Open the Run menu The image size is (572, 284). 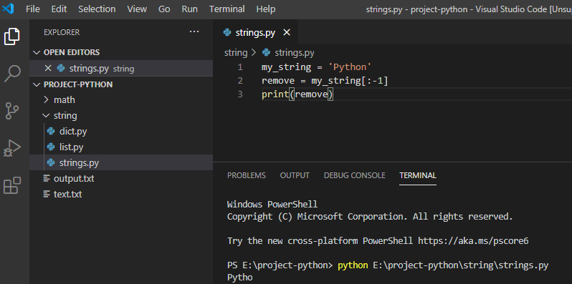pyautogui.click(x=190, y=9)
